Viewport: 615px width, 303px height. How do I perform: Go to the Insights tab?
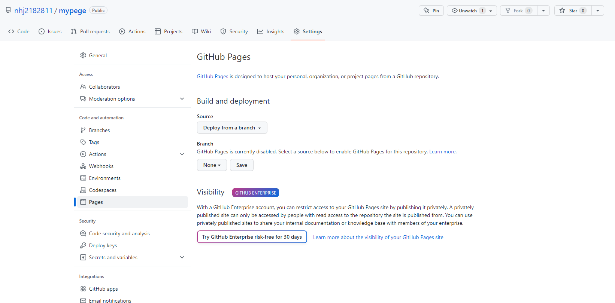coord(271,31)
